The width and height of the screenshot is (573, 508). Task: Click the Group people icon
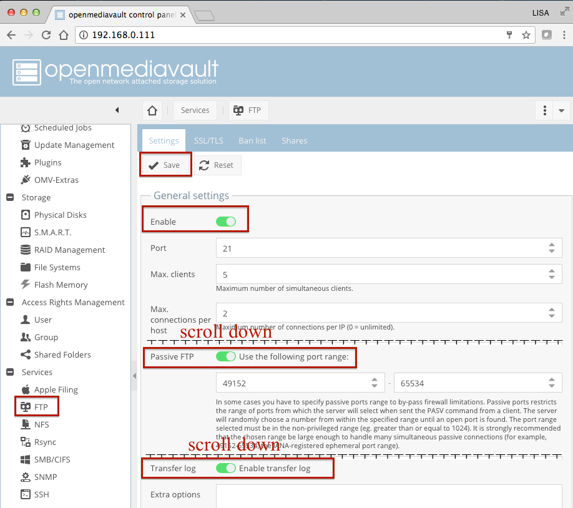point(25,338)
